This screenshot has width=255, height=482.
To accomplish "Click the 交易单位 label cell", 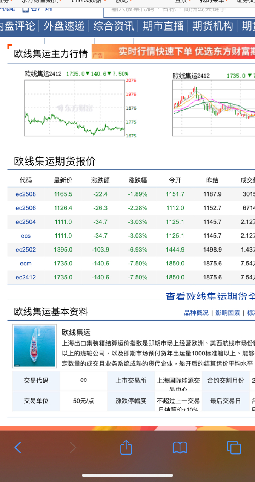I will click(x=36, y=401).
